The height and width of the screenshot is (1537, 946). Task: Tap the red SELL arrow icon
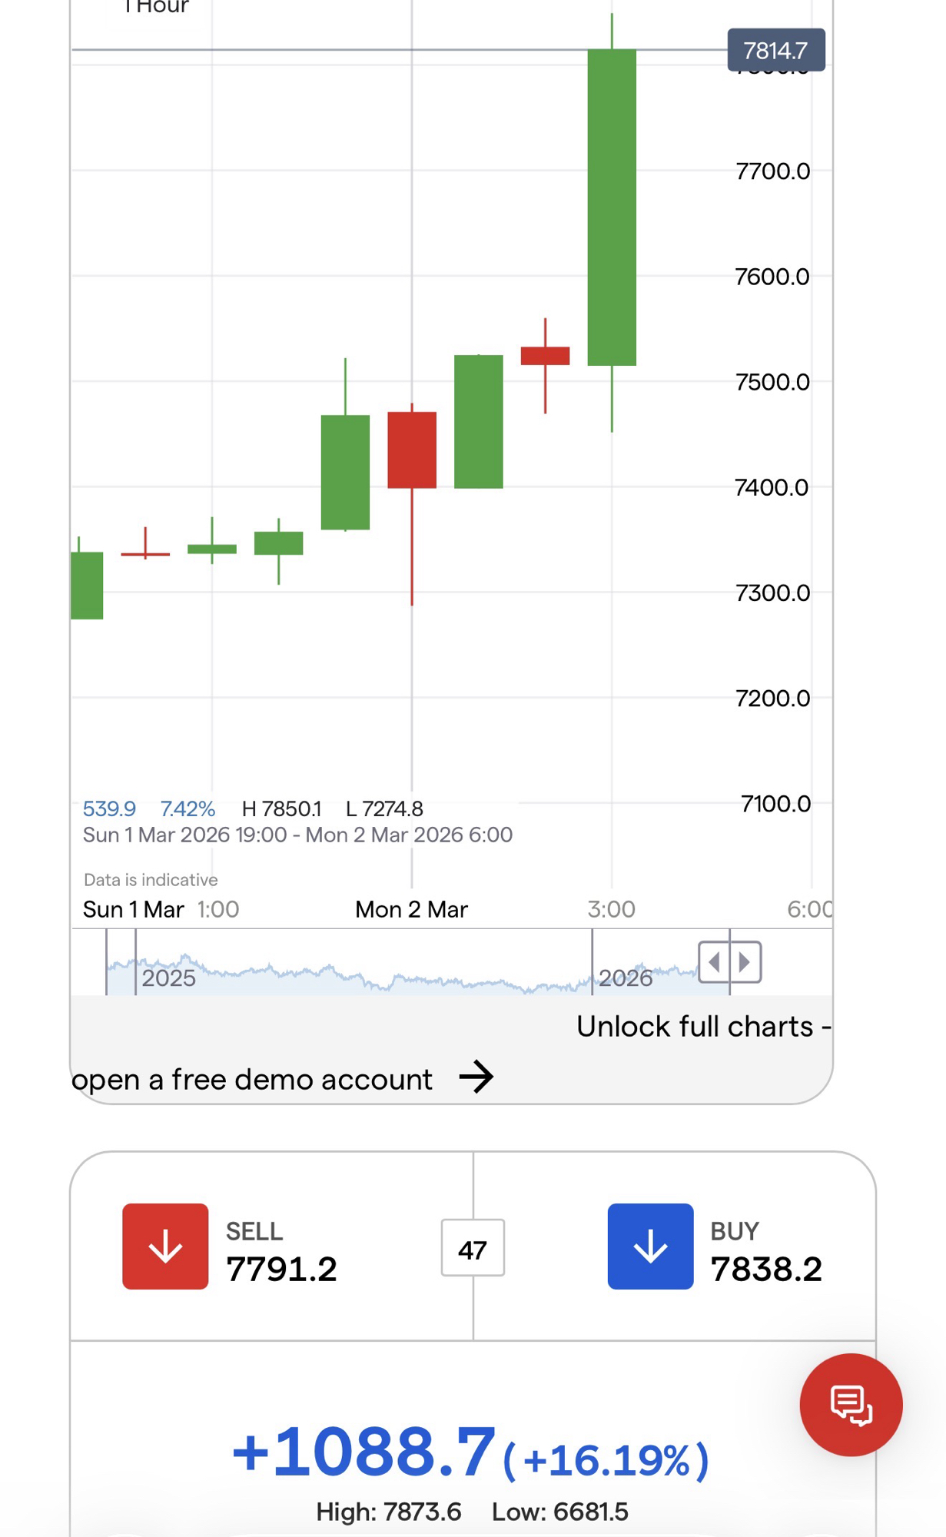tap(165, 1246)
